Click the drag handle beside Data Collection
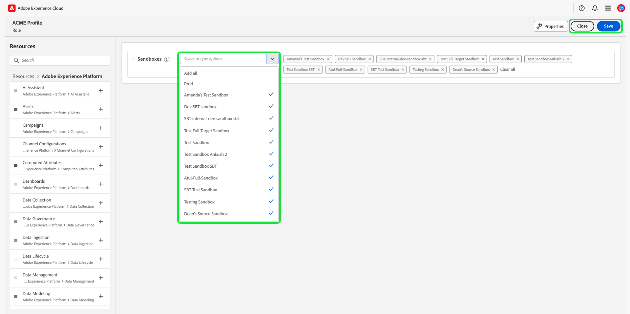 16,203
